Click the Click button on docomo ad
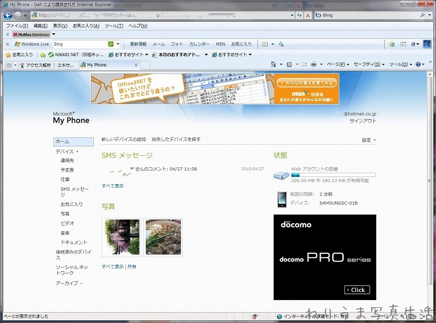Screen dimensions: 436x323 357,290
